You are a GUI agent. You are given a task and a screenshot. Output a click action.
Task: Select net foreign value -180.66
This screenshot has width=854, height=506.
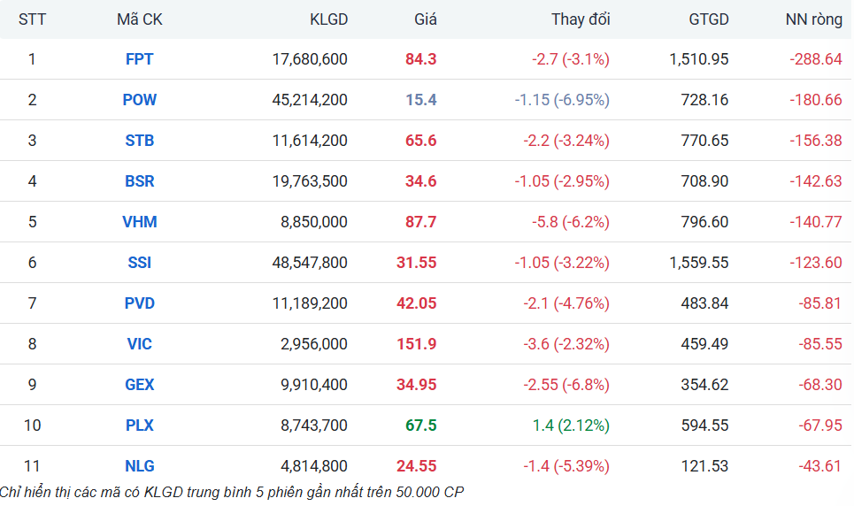tap(816, 100)
